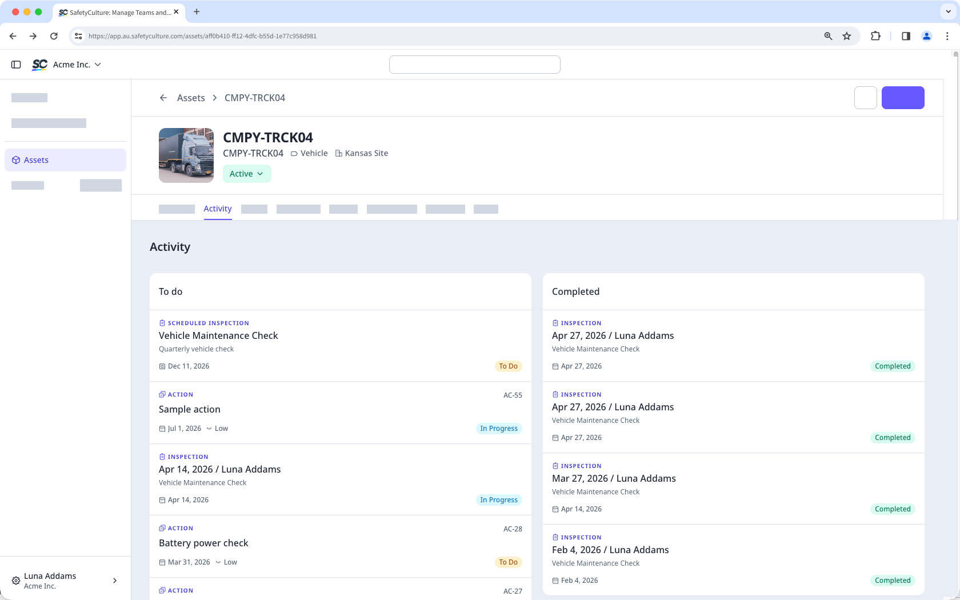Open the Battery power check action
The image size is (960, 600).
[x=341, y=546]
